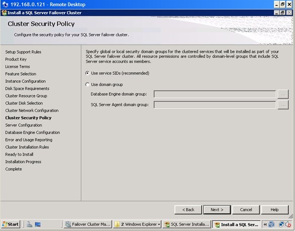Click the bold Cluster Security Policy step

(28, 118)
